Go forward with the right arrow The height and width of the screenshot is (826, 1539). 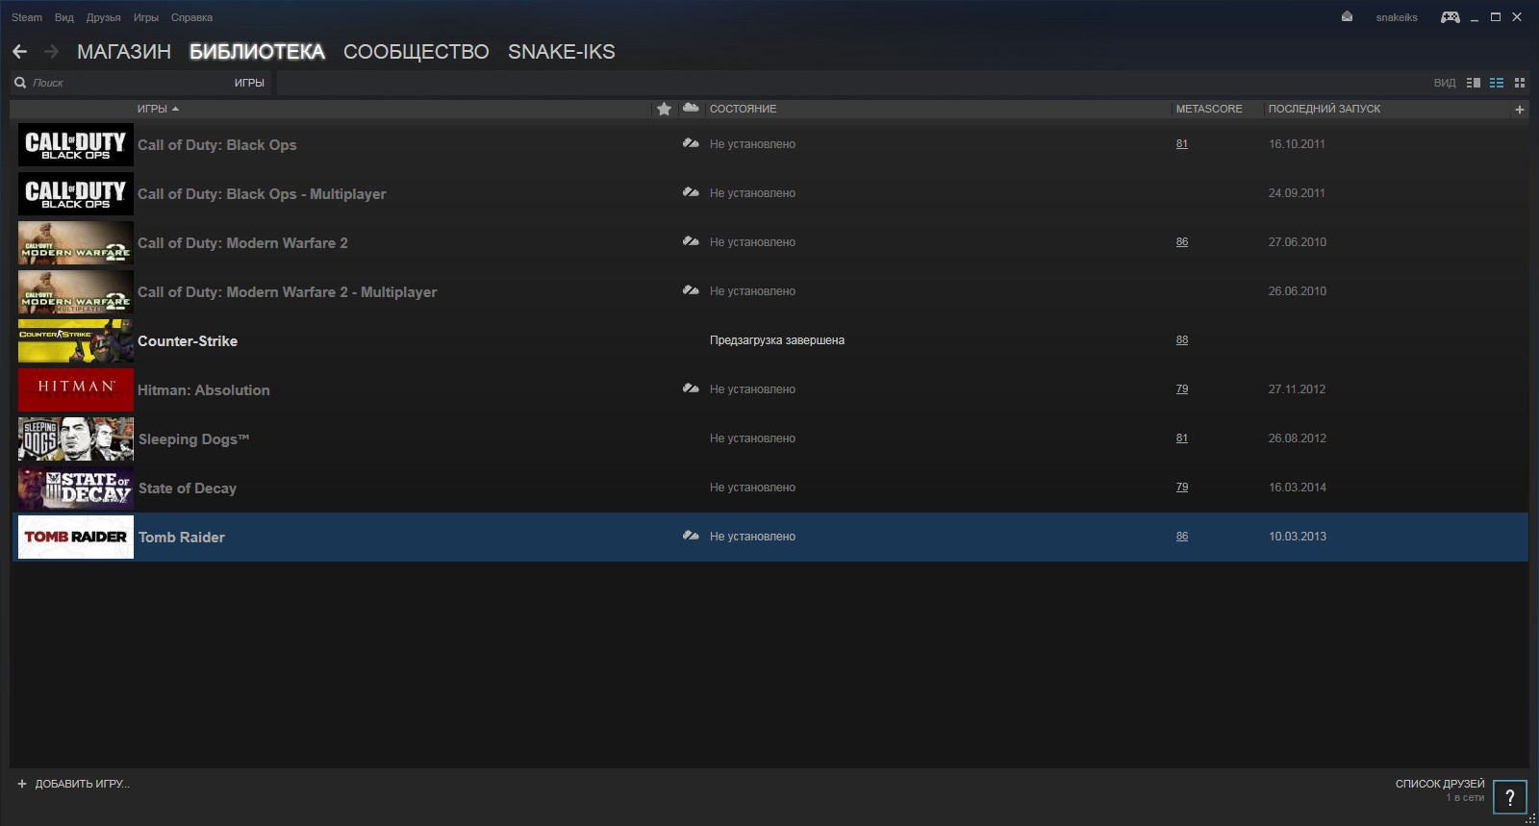coord(52,51)
